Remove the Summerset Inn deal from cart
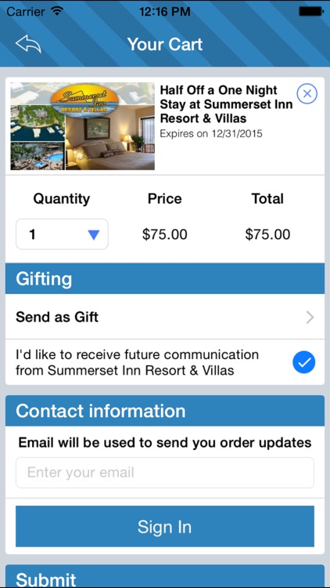The height and width of the screenshot is (588, 330). [307, 93]
